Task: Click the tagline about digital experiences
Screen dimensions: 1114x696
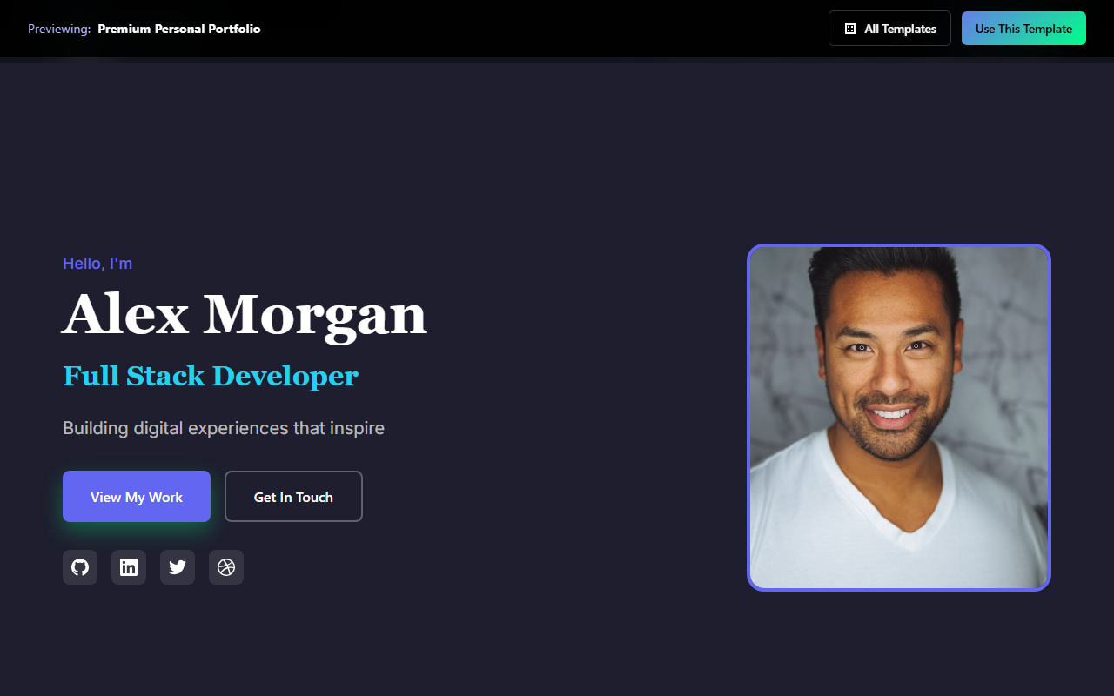Action: pos(224,427)
